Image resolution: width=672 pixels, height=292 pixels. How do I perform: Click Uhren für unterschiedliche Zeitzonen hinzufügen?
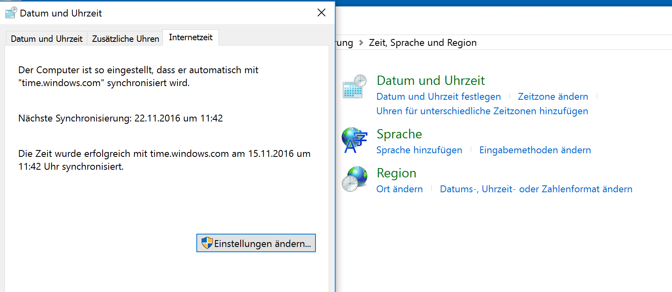pos(482,111)
